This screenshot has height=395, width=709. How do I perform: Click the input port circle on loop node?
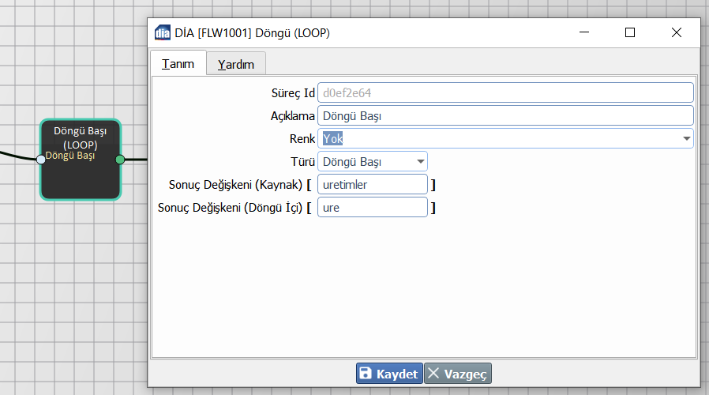point(41,159)
